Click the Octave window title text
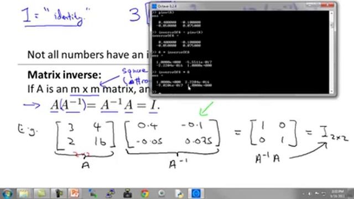The image size is (354, 199). click(x=167, y=6)
